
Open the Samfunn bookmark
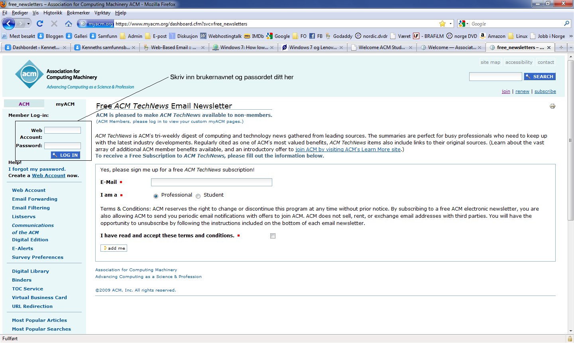tap(104, 36)
